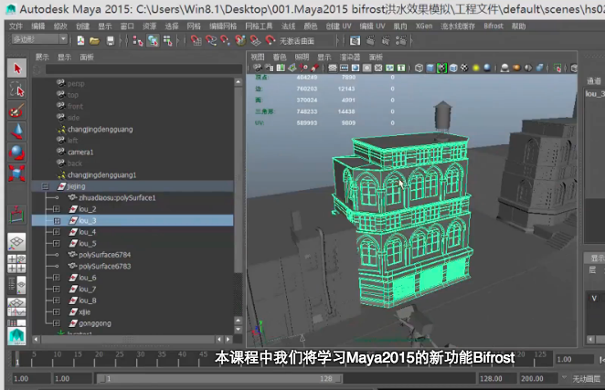This screenshot has width=605, height=390.
Task: Open the Render View window
Action: pos(355,40)
